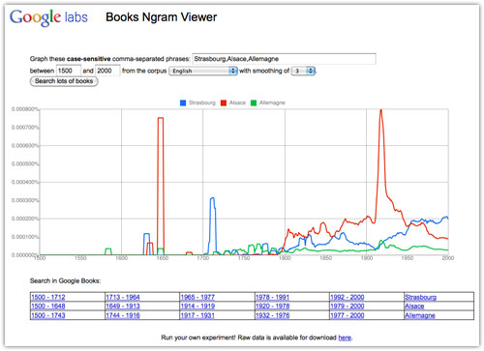Open the 1500 - 1648 link

pyautogui.click(x=48, y=307)
